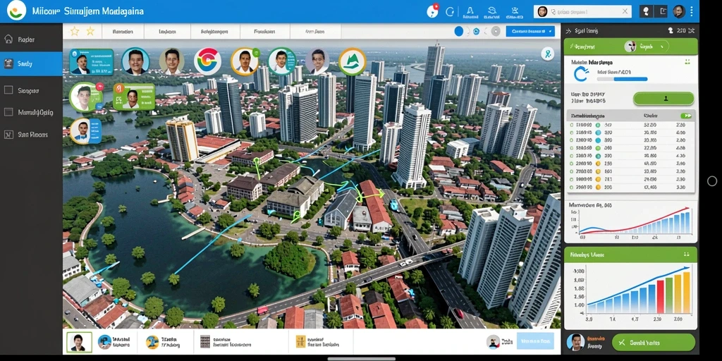Click the blue progress bar in right panel

click(x=623, y=79)
